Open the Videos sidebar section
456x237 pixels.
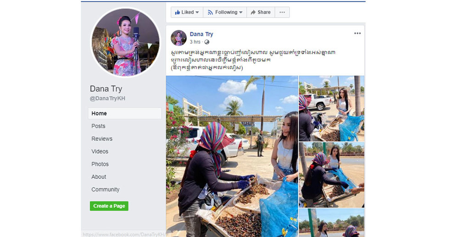pyautogui.click(x=100, y=151)
